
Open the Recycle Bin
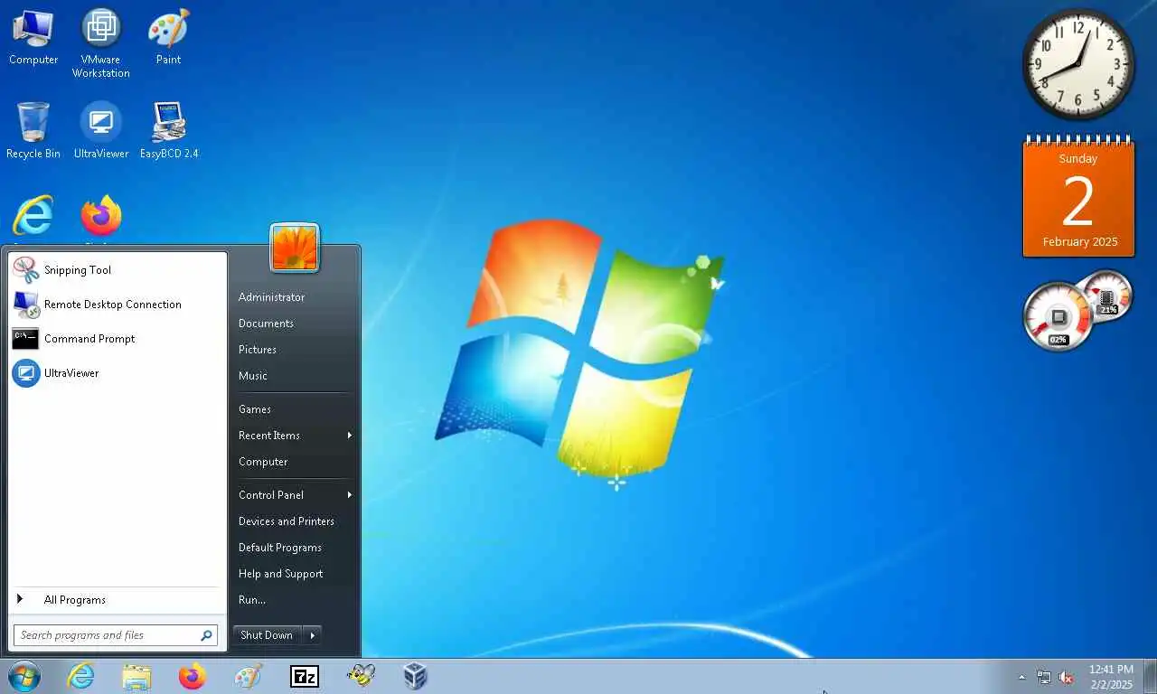(x=33, y=130)
